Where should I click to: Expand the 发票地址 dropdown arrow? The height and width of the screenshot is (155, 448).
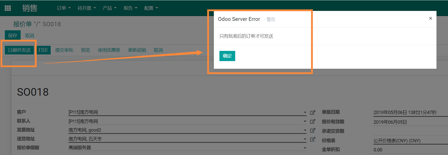click(305, 130)
